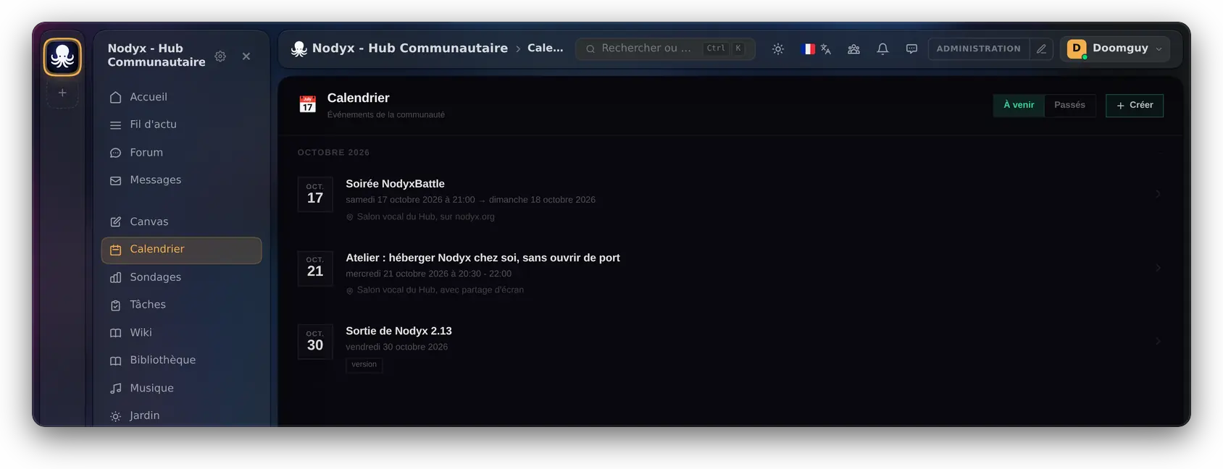1223x469 pixels.
Task: Click the version tag
Action: 364,365
